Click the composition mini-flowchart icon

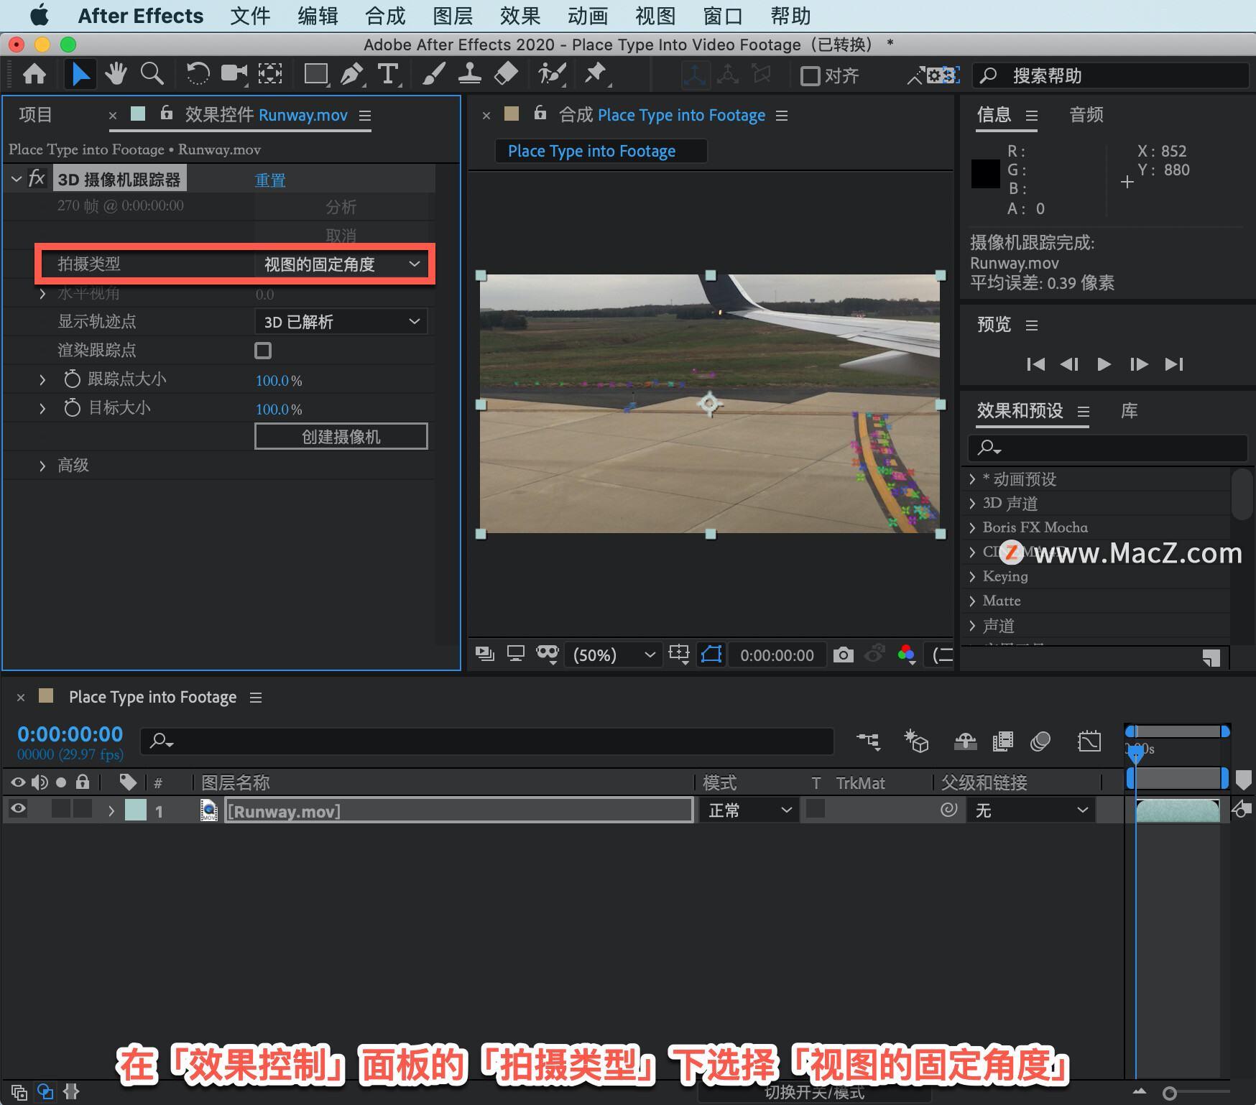(868, 741)
